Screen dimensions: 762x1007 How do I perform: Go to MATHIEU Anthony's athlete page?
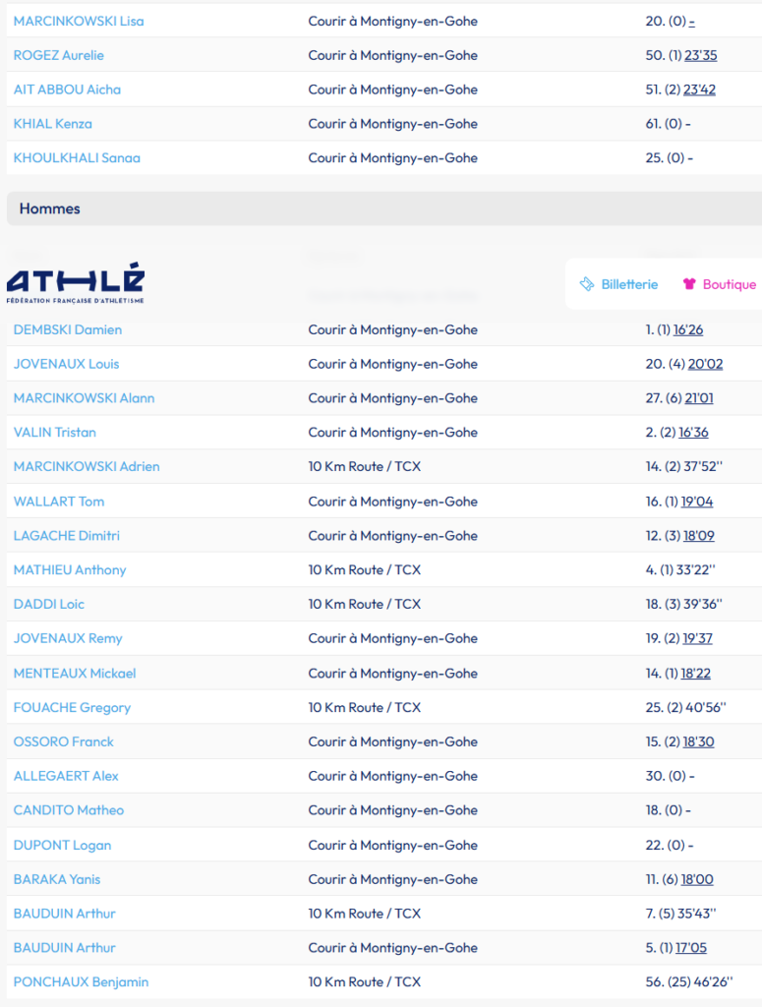point(70,569)
